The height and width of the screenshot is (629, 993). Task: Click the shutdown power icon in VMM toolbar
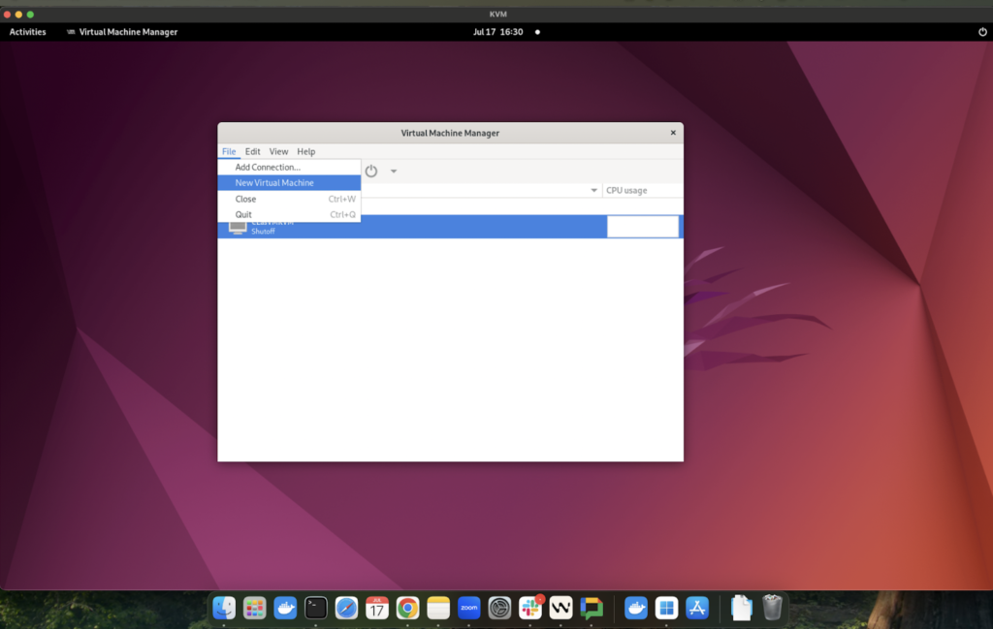pyautogui.click(x=371, y=171)
